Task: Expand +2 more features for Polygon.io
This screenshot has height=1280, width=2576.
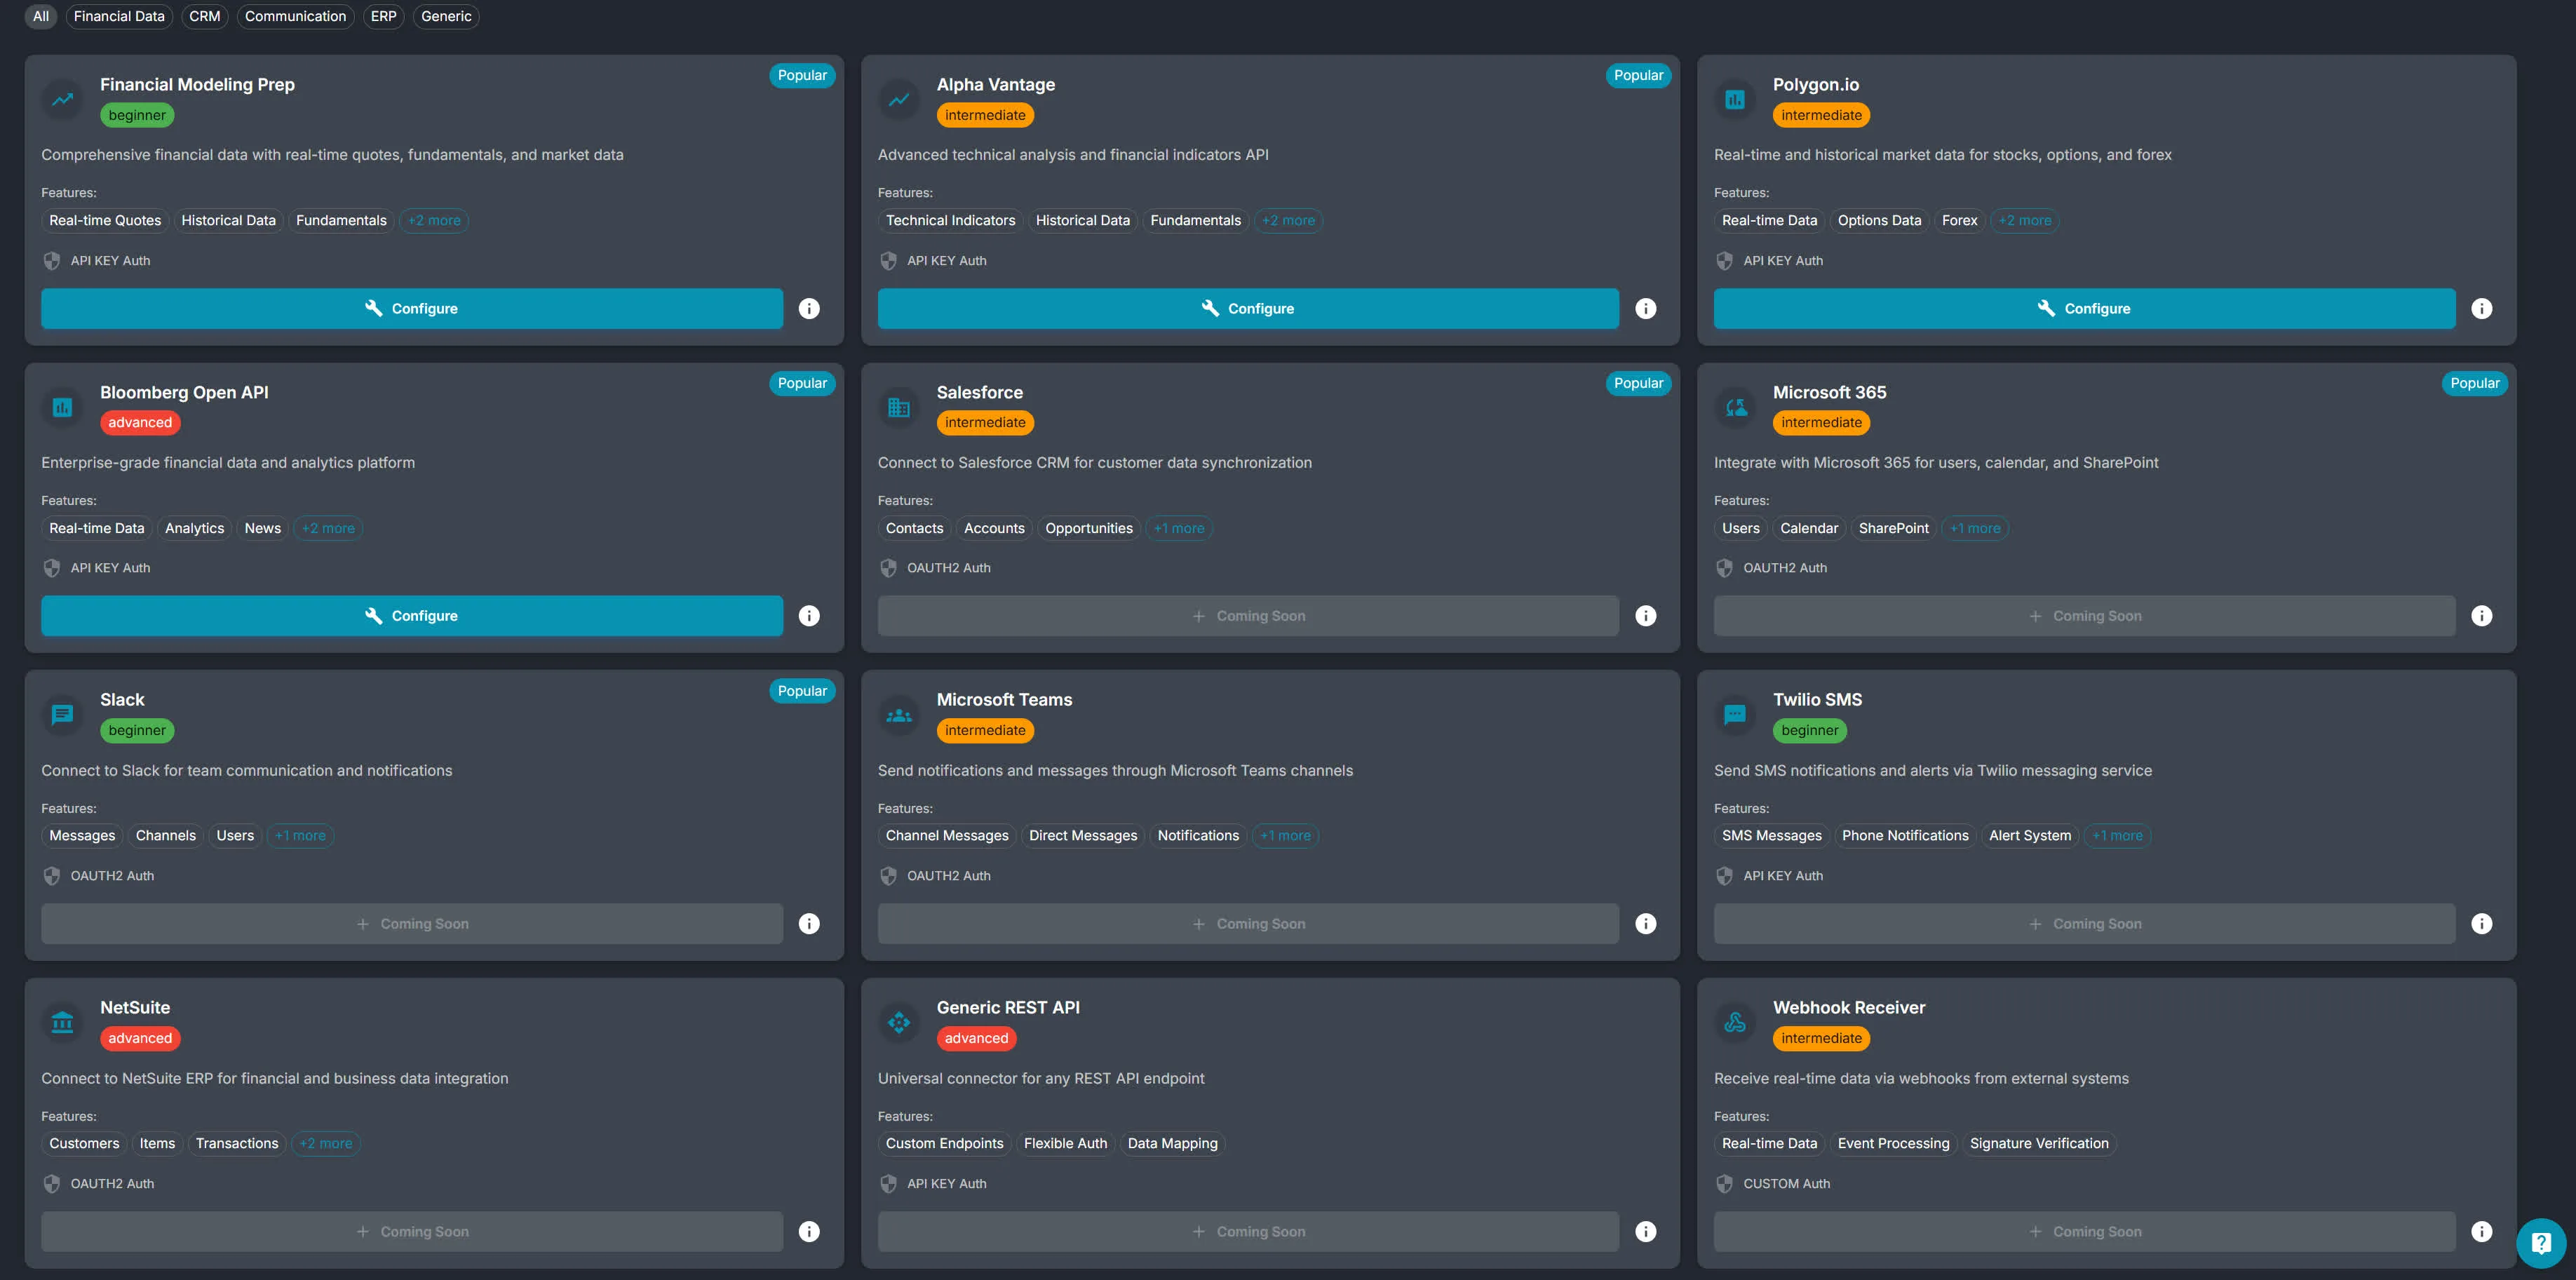Action: [2025, 220]
